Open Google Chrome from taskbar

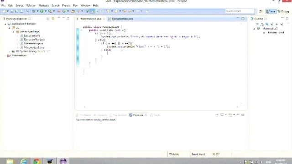coord(36,161)
